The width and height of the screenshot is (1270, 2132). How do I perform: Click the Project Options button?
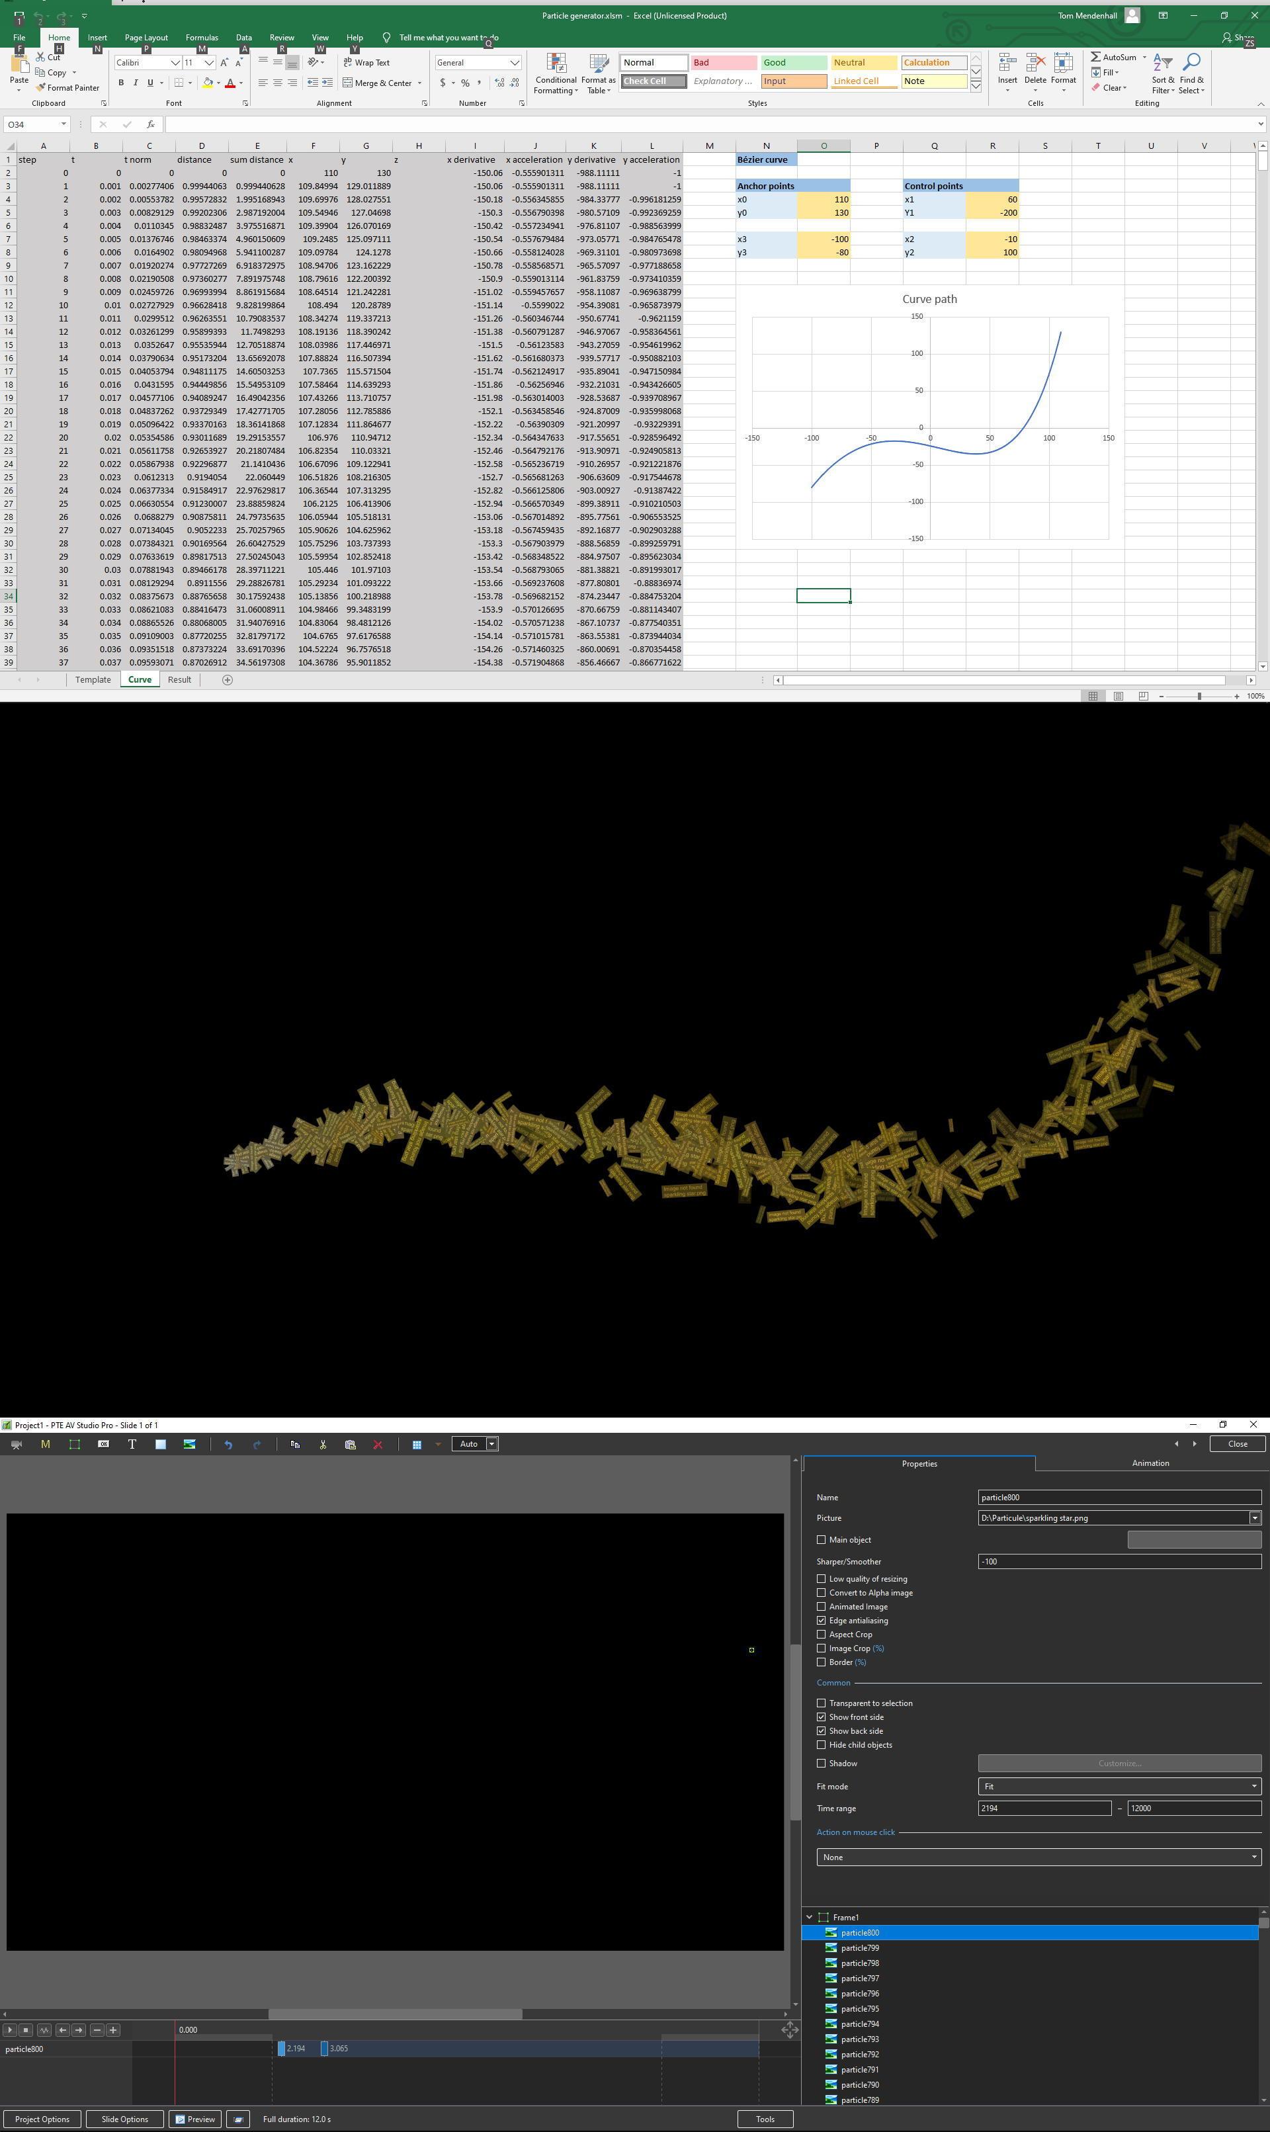click(x=42, y=2119)
